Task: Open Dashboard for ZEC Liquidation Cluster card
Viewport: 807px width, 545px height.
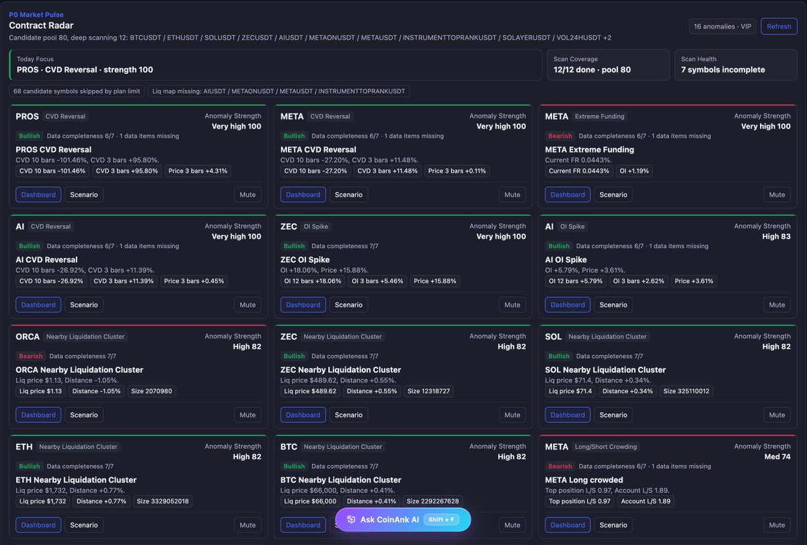Action: (303, 415)
